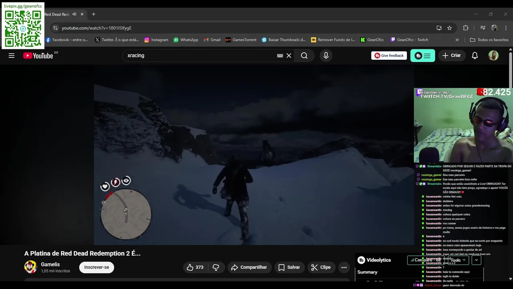The height and width of the screenshot is (289, 513).
Task: Open the Instagram bookmark
Action: [x=156, y=40]
